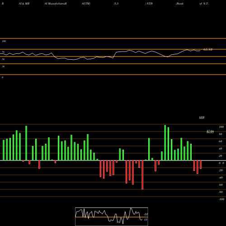Click the "20" axis label in MR panel
Screen dimensions: 226x226
click(x=221, y=156)
